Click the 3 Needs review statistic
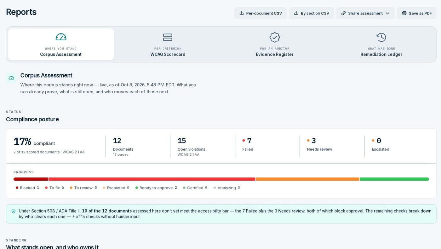This screenshot has height=249, width=441. point(319,144)
